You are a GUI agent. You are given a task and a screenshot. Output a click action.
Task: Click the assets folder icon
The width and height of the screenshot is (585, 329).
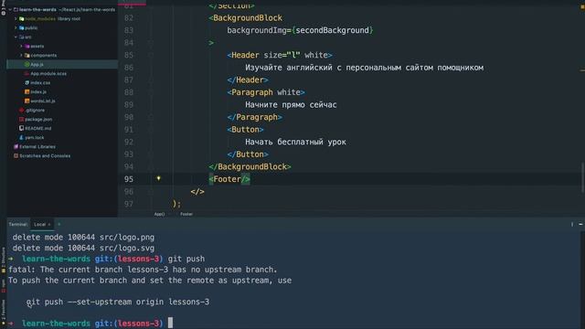(27, 47)
